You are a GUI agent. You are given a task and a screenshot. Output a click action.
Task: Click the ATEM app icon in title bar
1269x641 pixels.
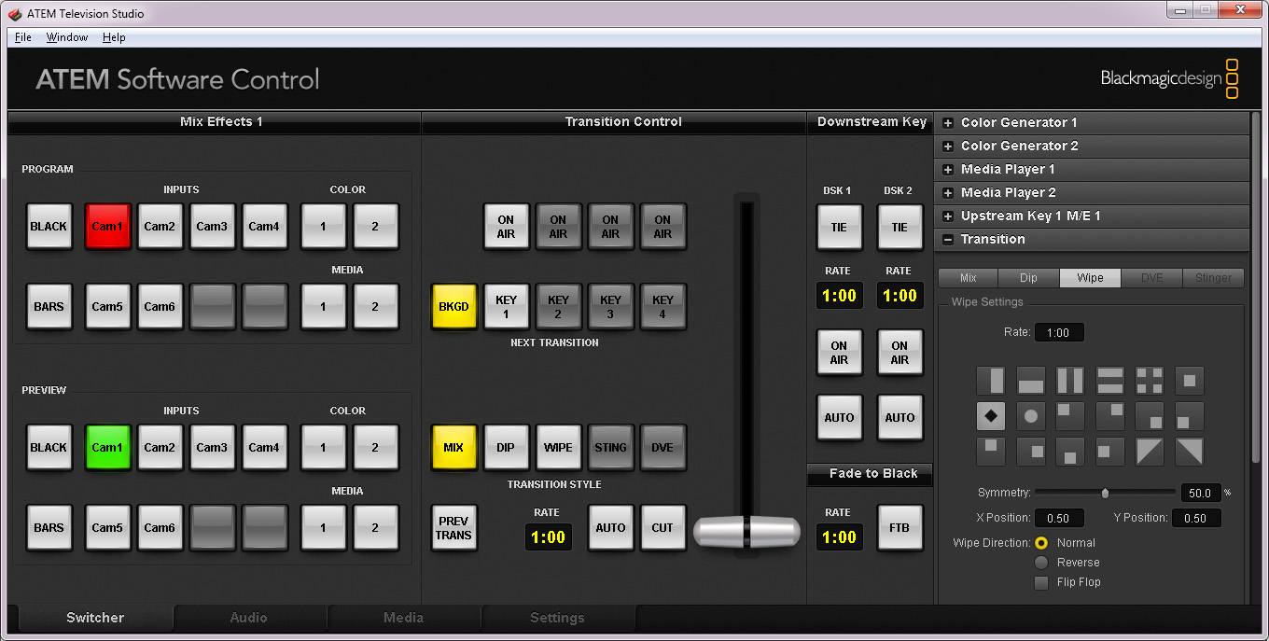(15, 14)
